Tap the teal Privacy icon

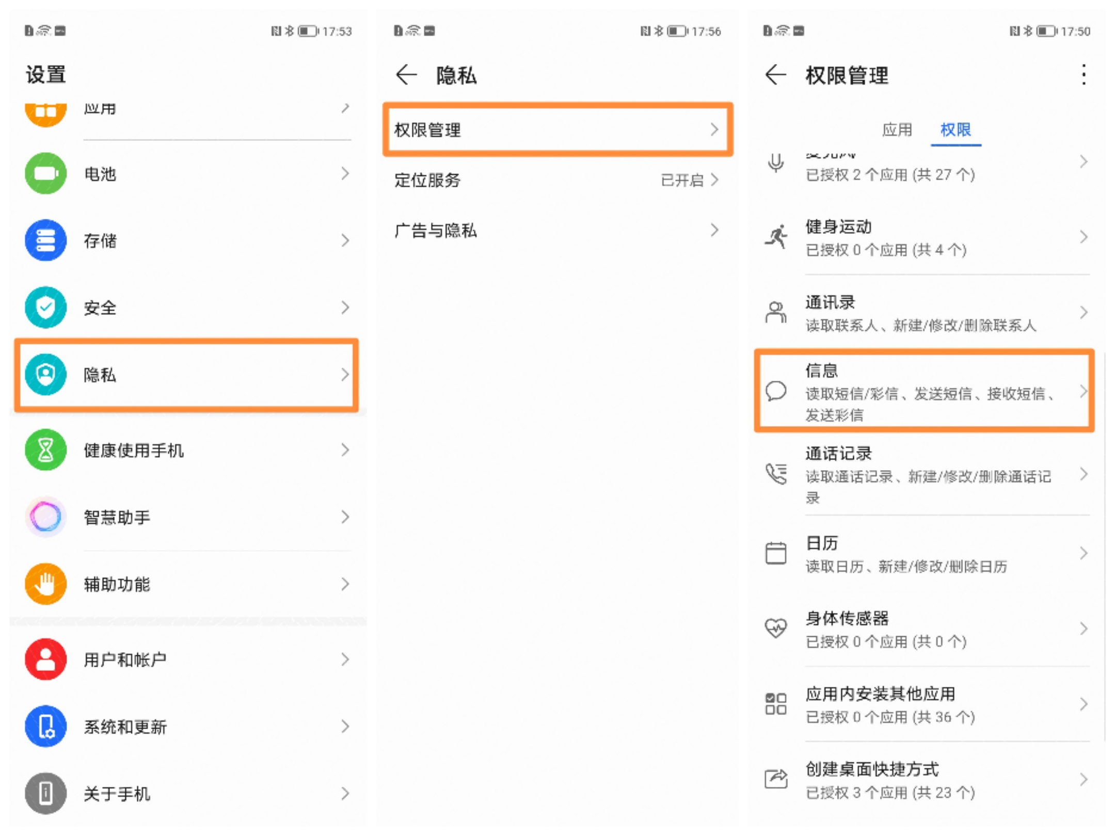click(x=45, y=375)
